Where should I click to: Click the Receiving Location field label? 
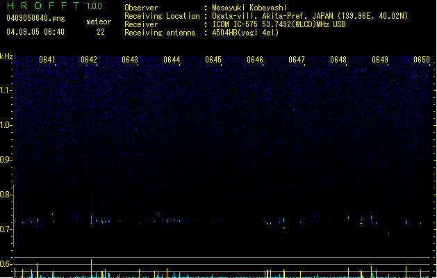(x=162, y=16)
